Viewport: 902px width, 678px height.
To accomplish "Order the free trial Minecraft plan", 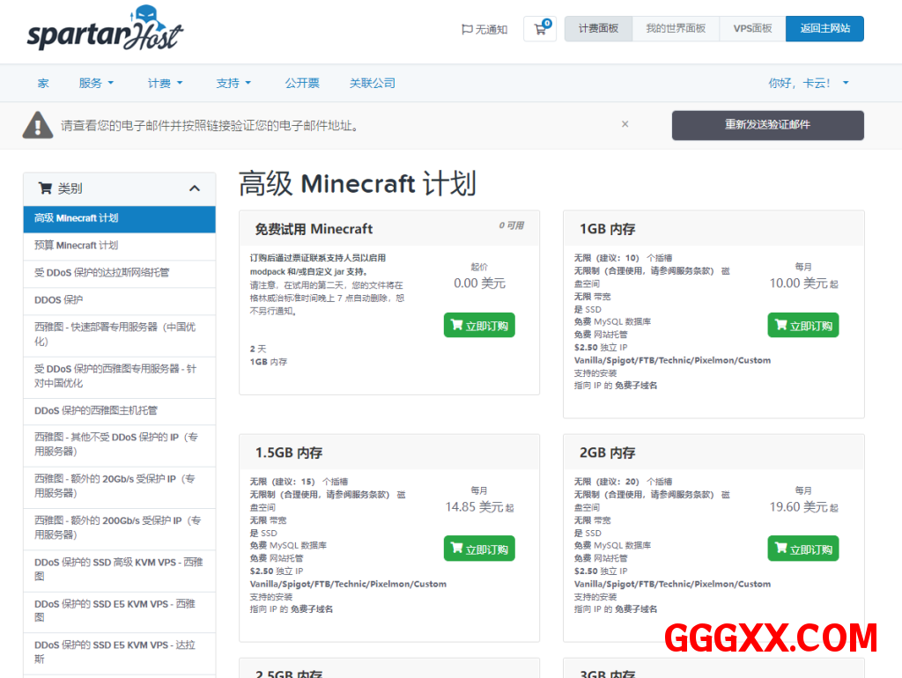I will [x=479, y=326].
